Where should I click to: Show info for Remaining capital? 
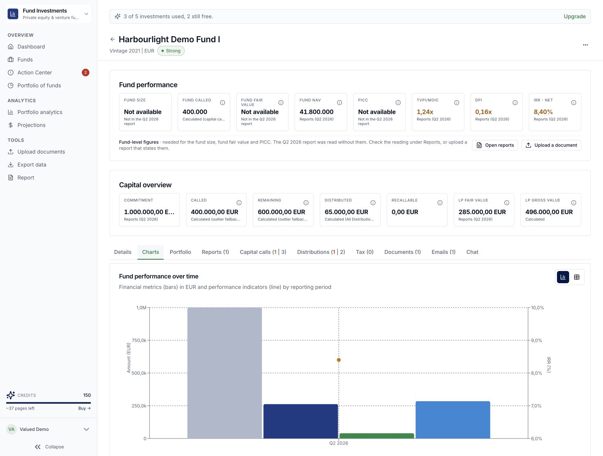(306, 202)
